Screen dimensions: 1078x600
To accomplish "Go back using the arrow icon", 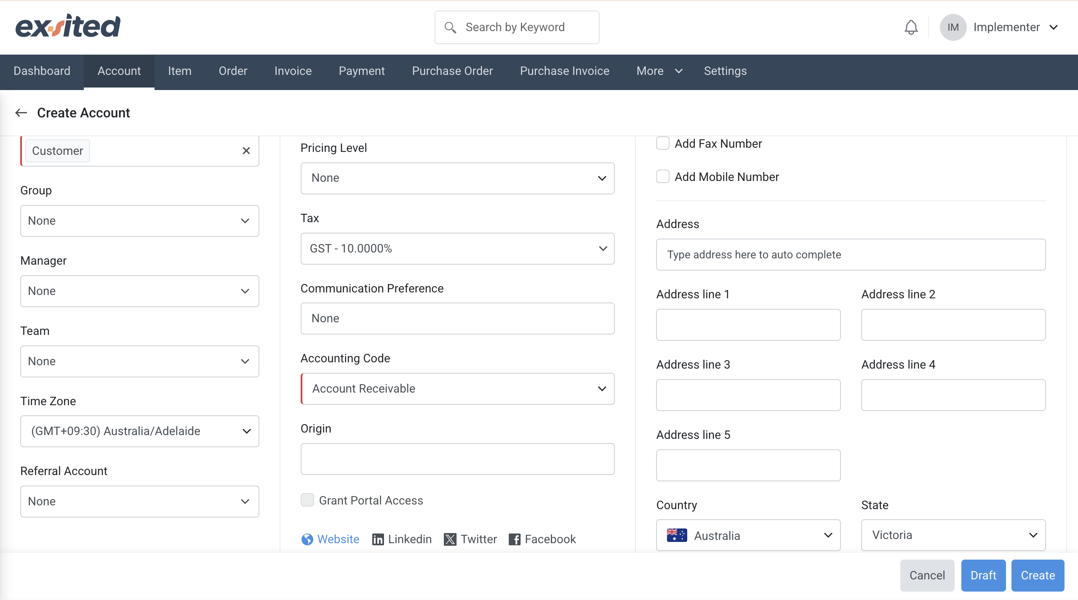I will [x=21, y=113].
